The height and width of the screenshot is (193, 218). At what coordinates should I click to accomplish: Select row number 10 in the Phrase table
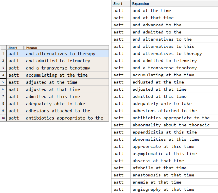(3, 118)
